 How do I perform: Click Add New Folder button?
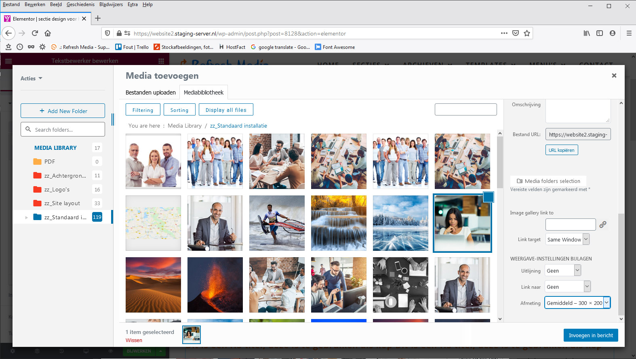pos(63,111)
